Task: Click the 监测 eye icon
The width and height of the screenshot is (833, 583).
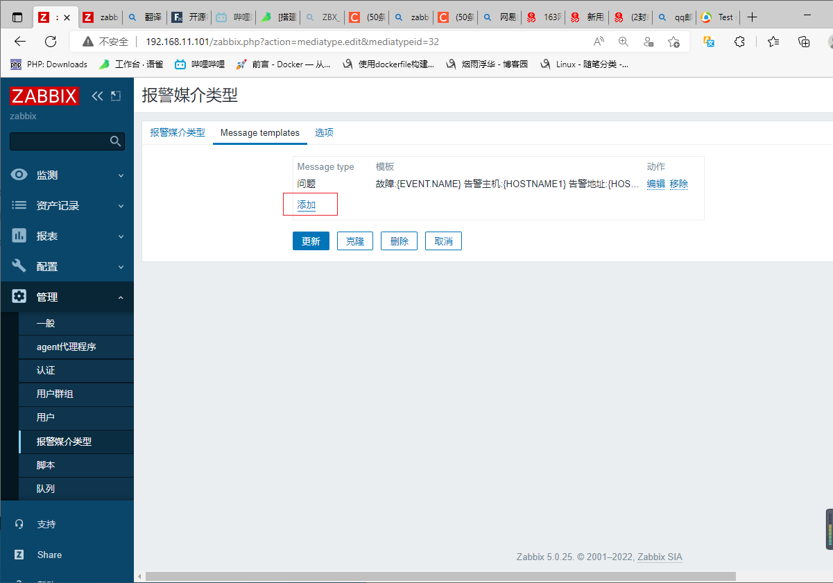Action: pyautogui.click(x=19, y=175)
